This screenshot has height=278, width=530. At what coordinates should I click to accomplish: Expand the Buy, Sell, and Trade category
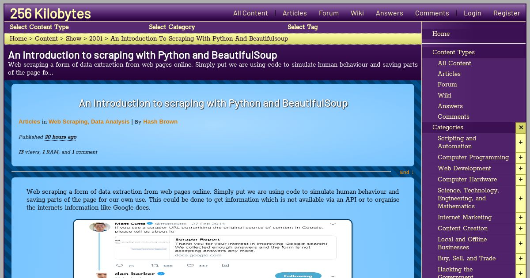[521, 259]
